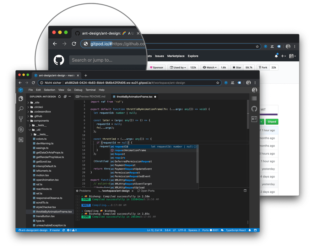Open the Explorer files icon in activity bar
The width and height of the screenshot is (314, 250).
[x=21, y=99]
